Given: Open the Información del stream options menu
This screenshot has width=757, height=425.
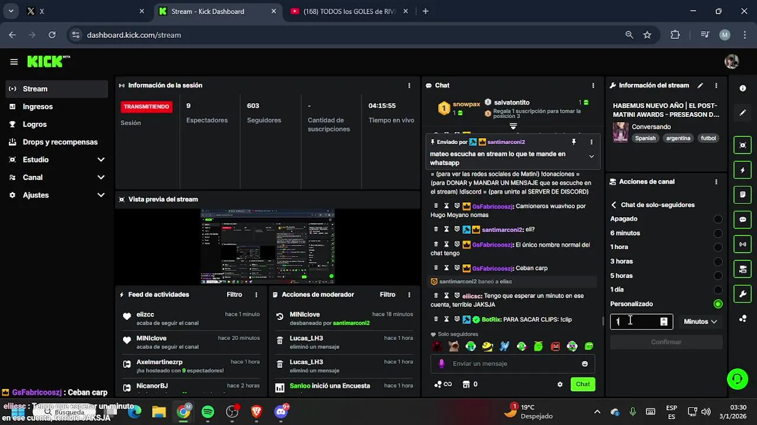Looking at the screenshot, I should (x=716, y=86).
